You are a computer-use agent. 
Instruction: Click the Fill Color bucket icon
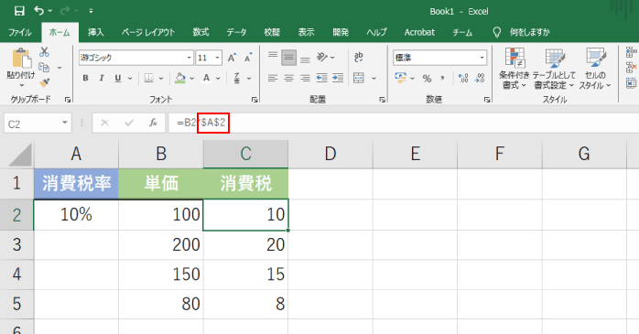(180, 78)
